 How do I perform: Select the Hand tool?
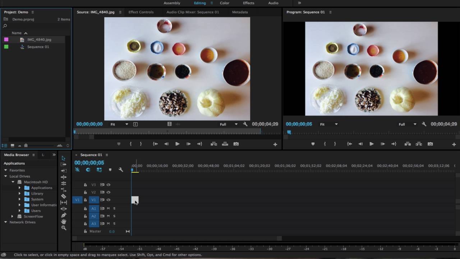[64, 222]
